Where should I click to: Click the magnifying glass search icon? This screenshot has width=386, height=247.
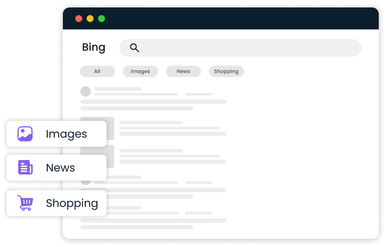pos(135,47)
